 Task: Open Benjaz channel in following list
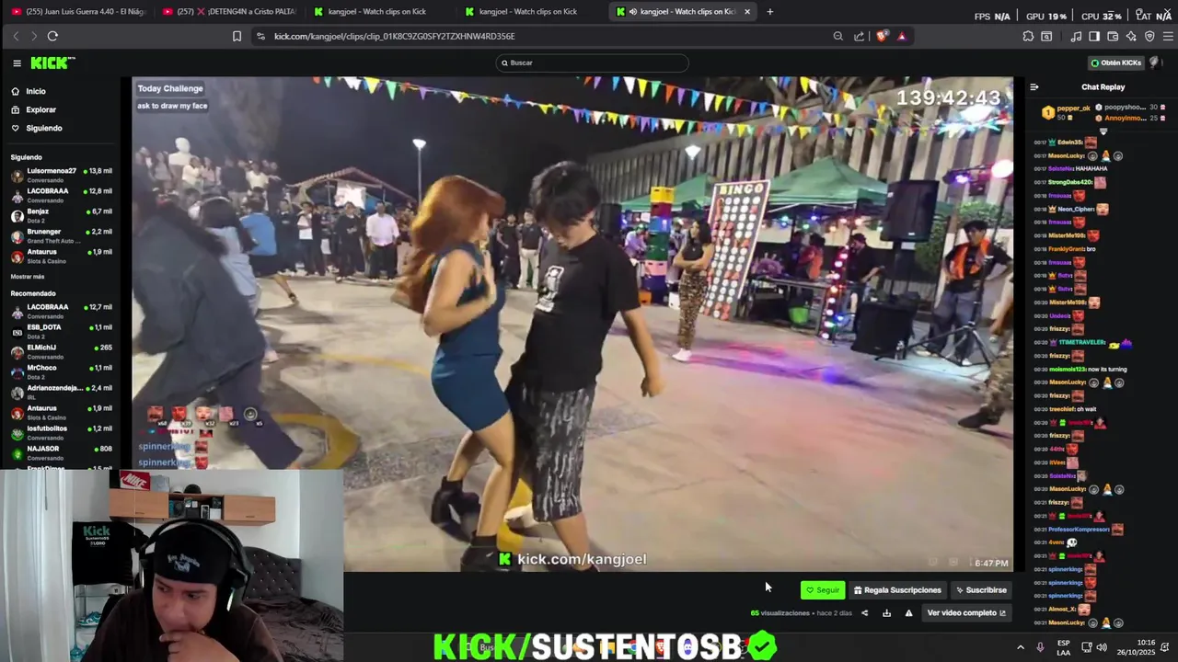click(61, 215)
